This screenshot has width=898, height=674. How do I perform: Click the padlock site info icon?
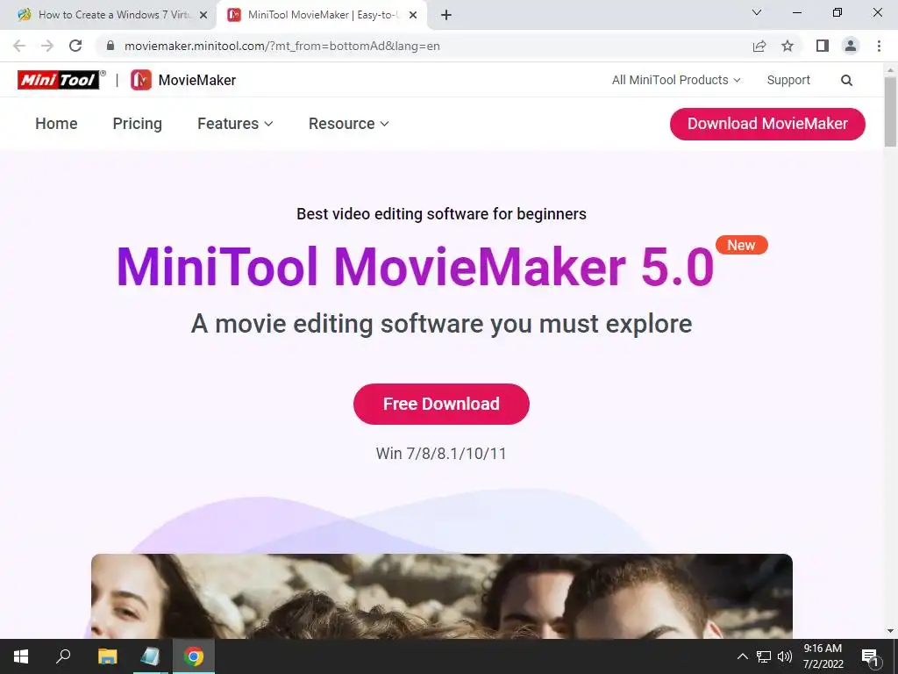[x=110, y=46]
